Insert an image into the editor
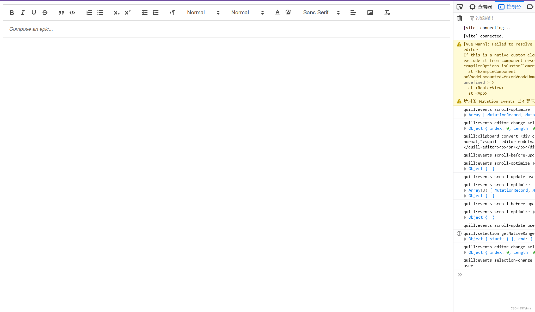 [x=370, y=12]
